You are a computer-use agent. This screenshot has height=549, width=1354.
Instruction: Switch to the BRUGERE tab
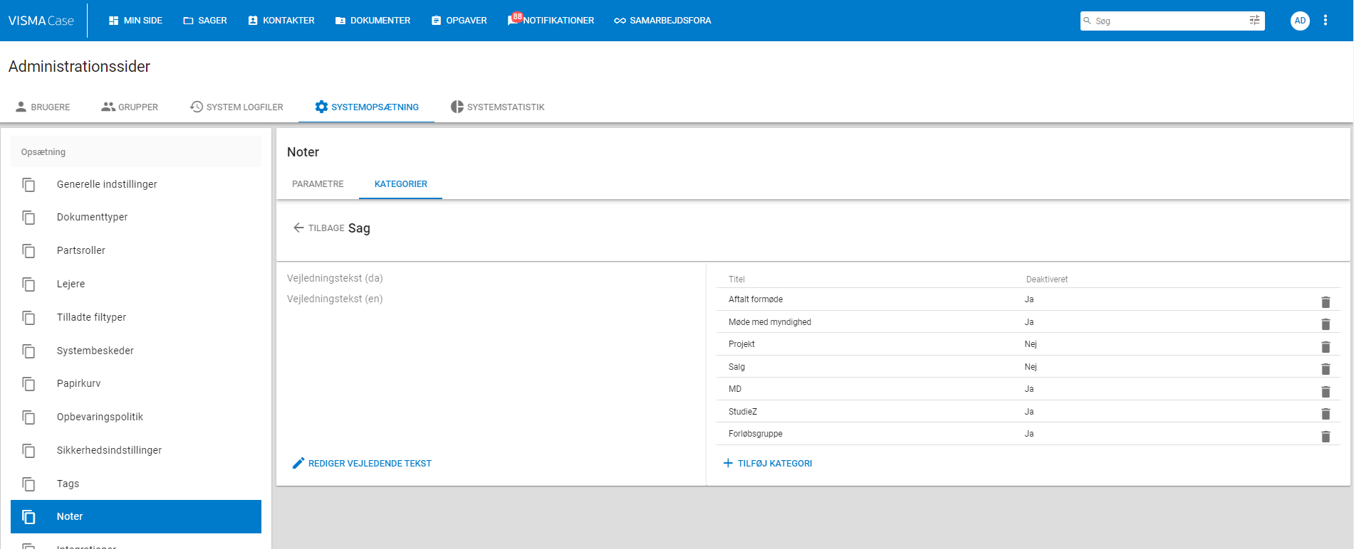pyautogui.click(x=43, y=107)
